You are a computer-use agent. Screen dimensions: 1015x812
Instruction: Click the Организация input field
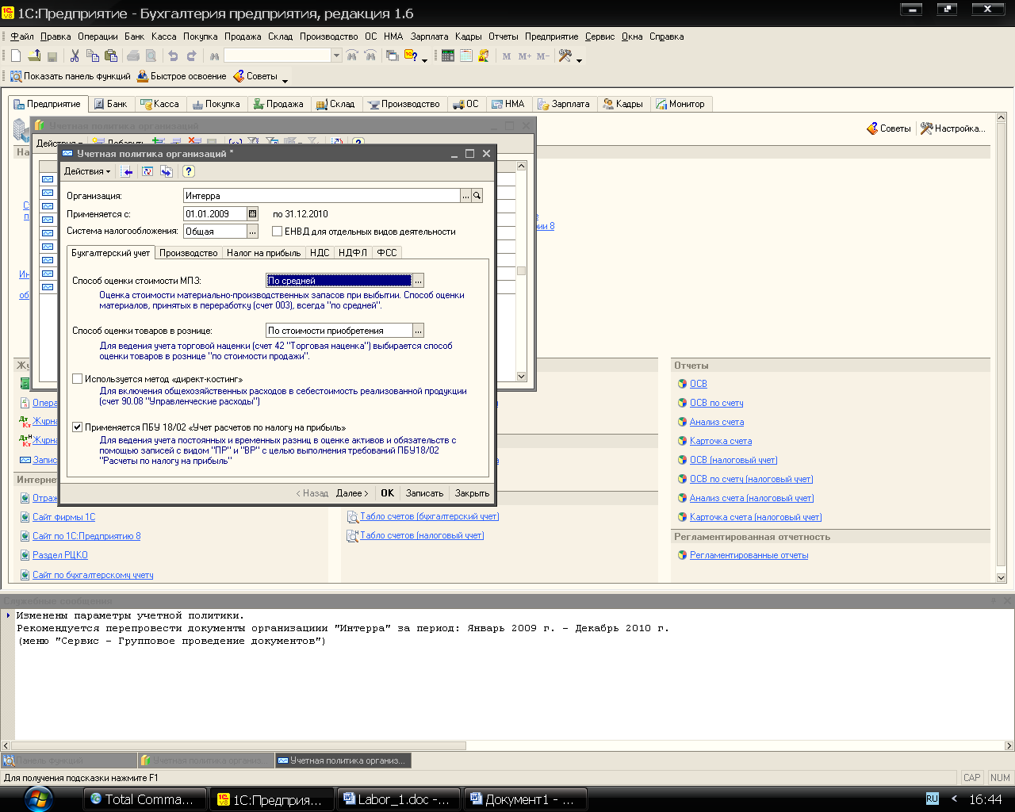click(321, 195)
